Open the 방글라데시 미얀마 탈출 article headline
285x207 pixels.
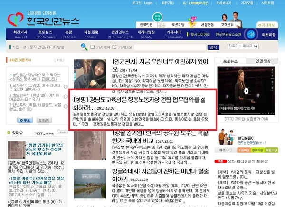(161, 175)
